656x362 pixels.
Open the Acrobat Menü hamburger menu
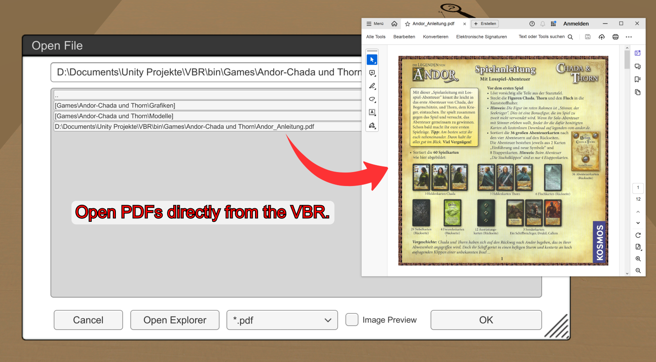click(375, 24)
